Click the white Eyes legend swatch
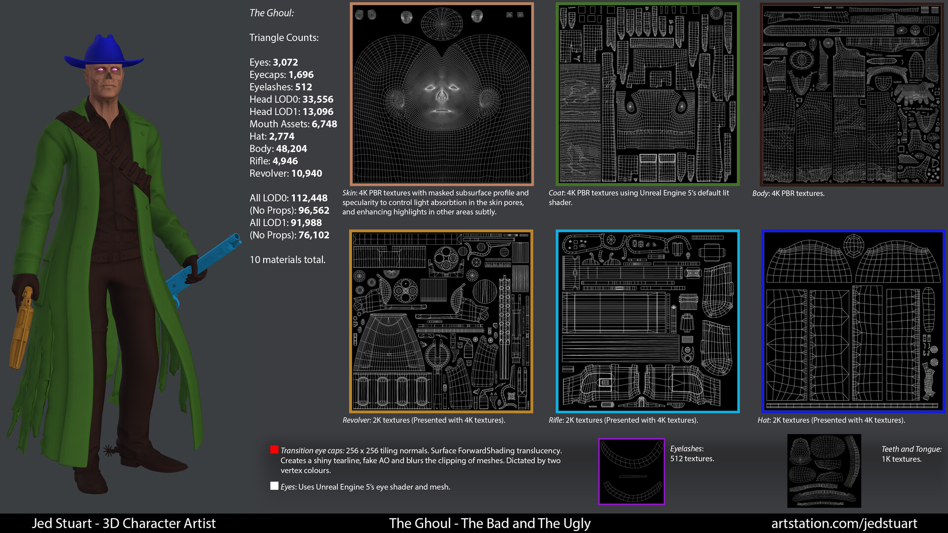Image resolution: width=948 pixels, height=533 pixels. [x=274, y=486]
